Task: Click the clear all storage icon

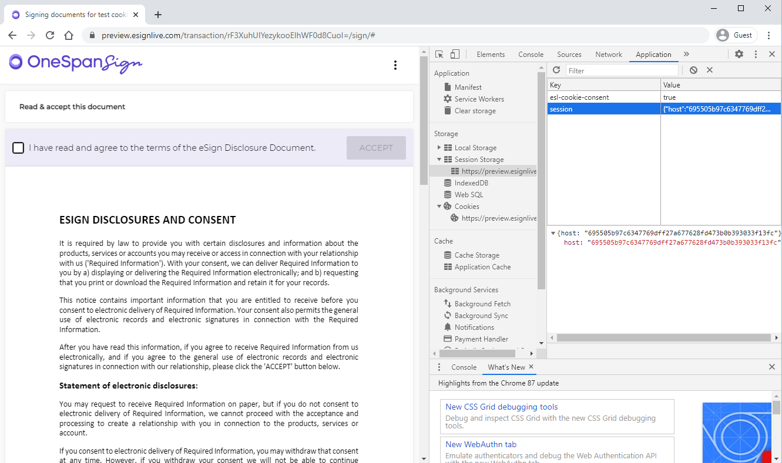Action: coord(693,70)
